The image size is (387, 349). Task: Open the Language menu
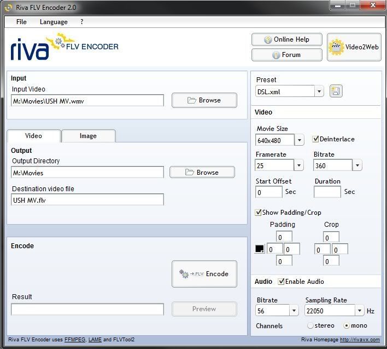[x=54, y=22]
